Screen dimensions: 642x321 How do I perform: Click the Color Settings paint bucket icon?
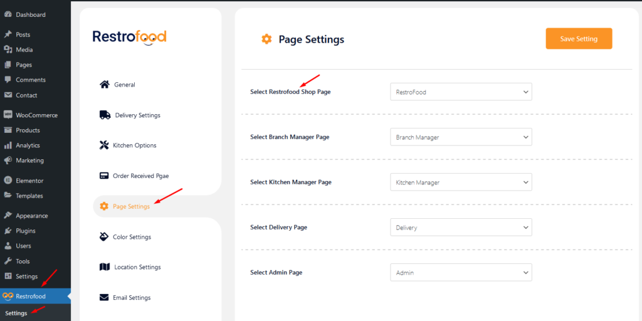coord(104,236)
